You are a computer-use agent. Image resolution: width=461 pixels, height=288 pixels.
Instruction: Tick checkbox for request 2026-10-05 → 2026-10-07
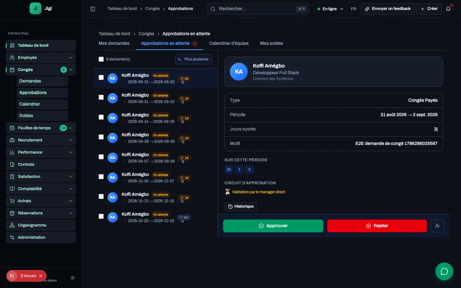coord(101,177)
